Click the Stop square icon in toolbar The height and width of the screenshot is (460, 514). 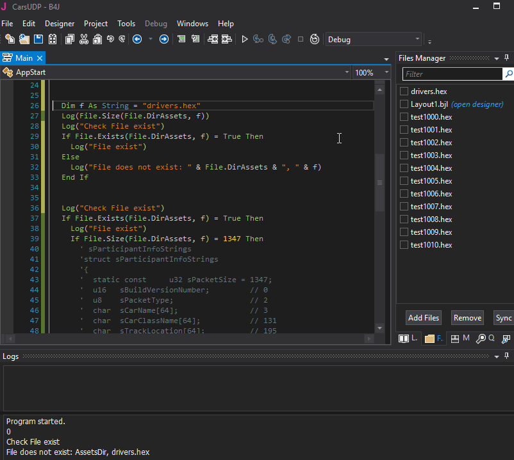(301, 39)
